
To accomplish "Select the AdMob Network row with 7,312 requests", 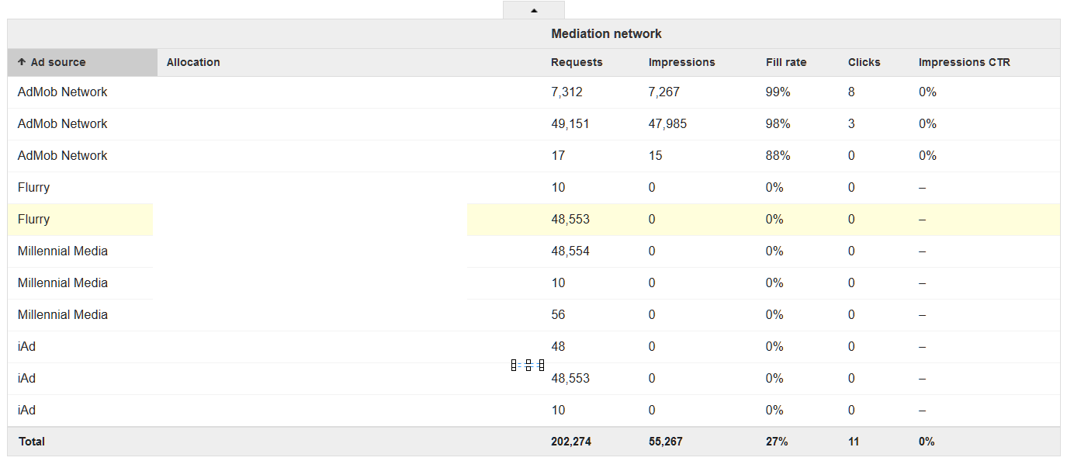I will tap(534, 92).
